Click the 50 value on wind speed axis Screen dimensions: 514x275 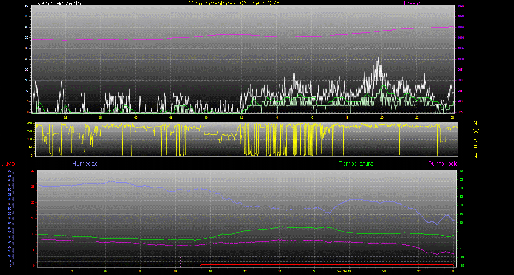(26, 6)
